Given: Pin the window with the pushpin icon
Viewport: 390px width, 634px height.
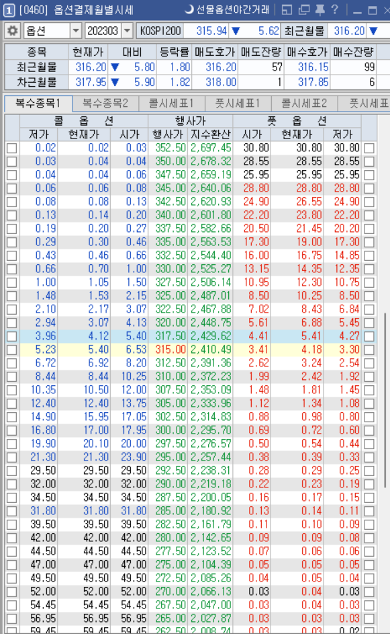Looking at the screenshot, I should tap(320, 9).
